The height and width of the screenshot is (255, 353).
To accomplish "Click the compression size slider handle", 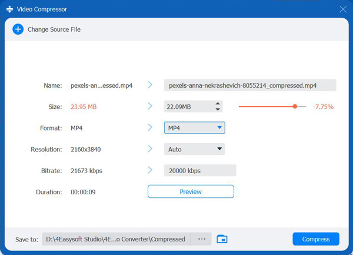I will (295, 107).
